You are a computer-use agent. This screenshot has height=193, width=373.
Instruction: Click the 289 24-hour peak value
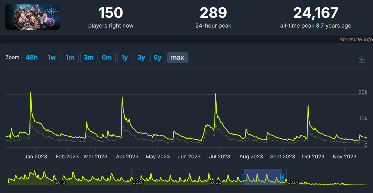(x=213, y=13)
